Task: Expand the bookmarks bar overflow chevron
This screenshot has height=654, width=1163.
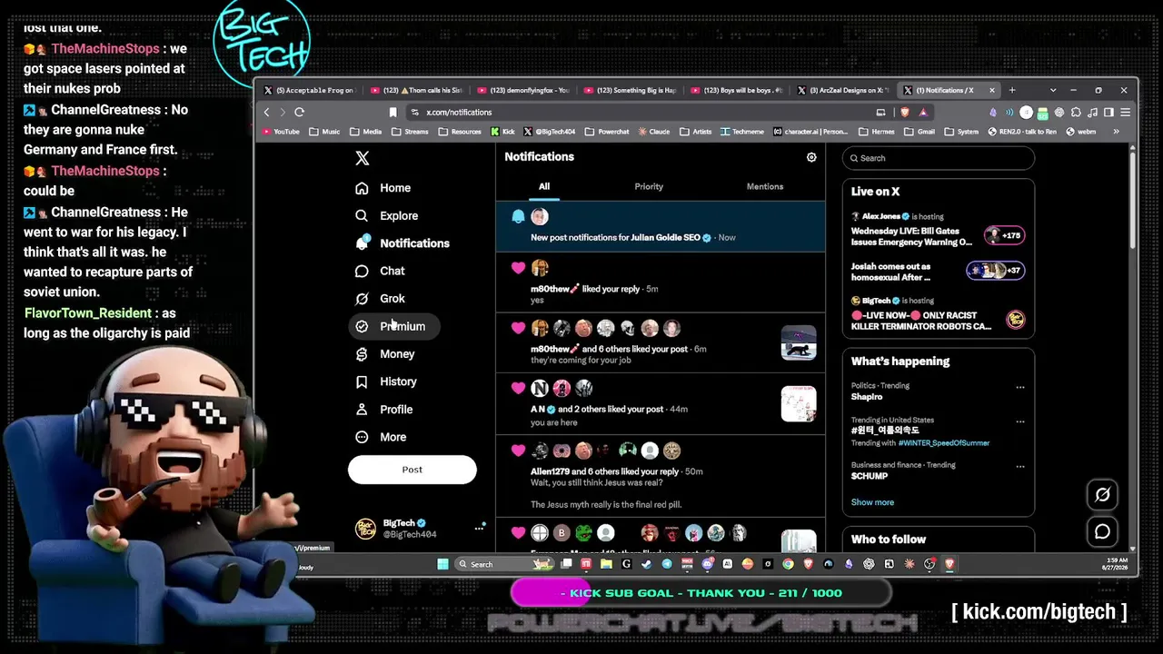Action: 1116,132
